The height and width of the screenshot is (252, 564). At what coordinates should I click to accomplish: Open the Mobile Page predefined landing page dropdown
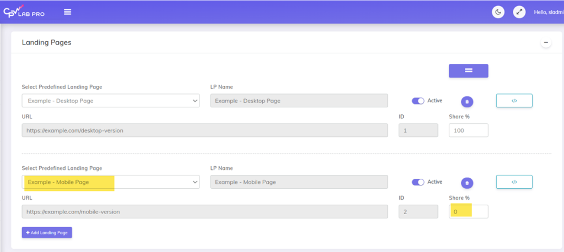coord(111,182)
